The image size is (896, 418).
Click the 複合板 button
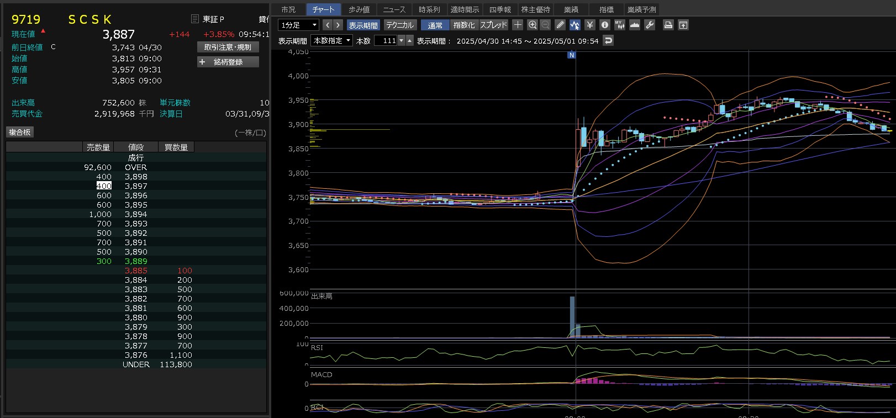(x=20, y=132)
